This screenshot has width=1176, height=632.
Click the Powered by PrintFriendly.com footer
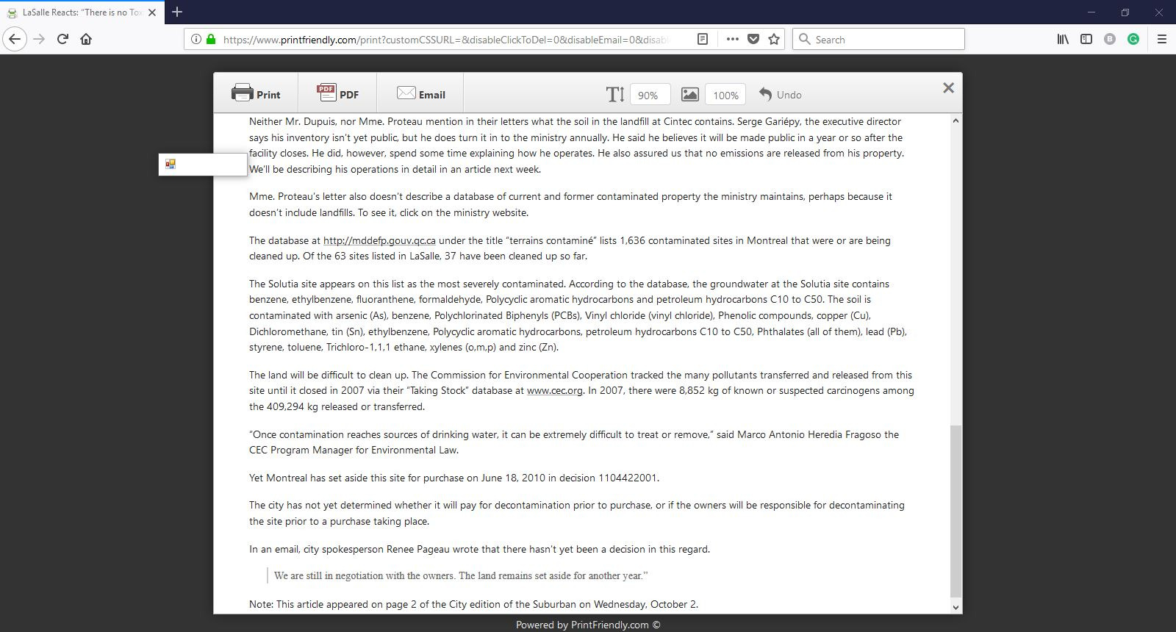[x=588, y=625]
